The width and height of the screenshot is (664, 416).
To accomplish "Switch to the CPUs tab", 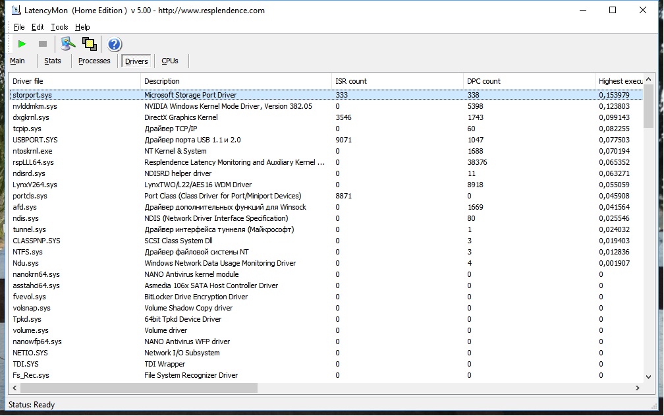I will coord(170,61).
